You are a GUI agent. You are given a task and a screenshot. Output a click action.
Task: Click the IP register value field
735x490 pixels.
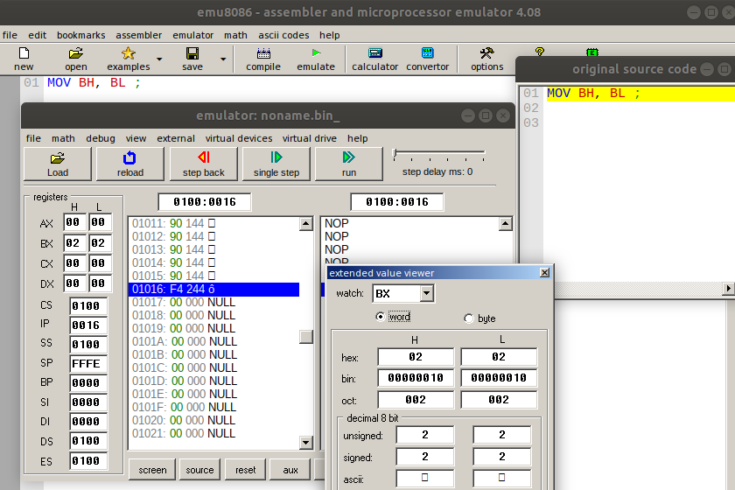coord(89,325)
